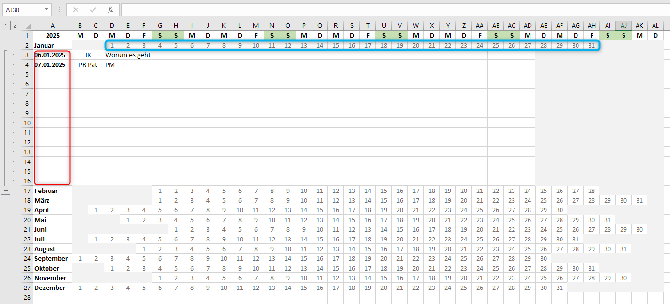This screenshot has width=670, height=304.
Task: Click the Name Box showing AJ30
Action: pyautogui.click(x=22, y=10)
